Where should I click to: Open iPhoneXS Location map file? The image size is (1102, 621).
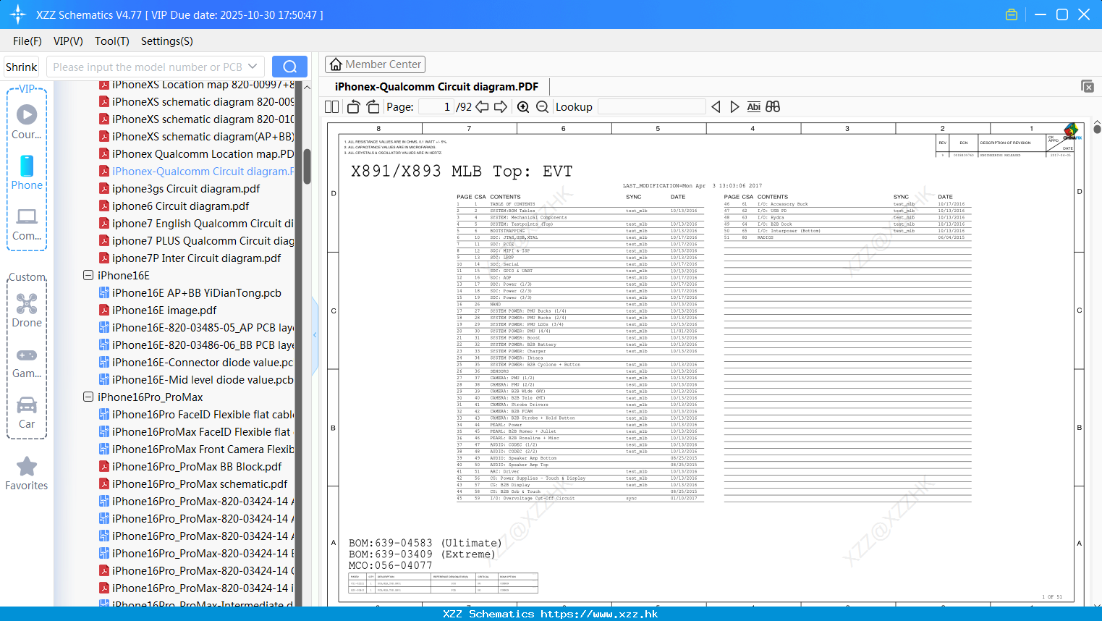tap(197, 85)
